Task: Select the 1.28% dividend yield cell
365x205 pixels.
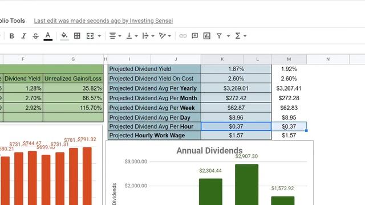Action: (x=23, y=88)
